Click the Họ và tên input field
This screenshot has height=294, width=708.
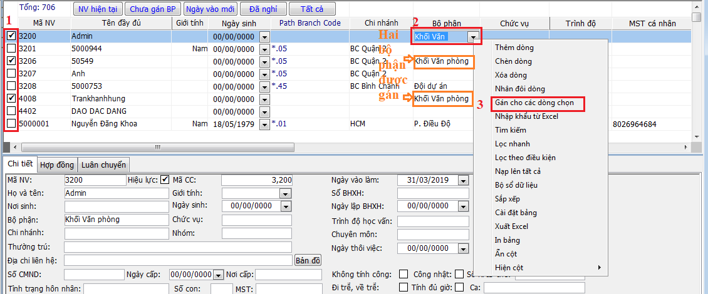[x=116, y=193]
